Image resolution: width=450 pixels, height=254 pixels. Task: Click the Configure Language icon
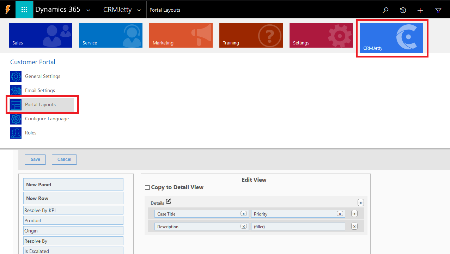click(x=16, y=119)
